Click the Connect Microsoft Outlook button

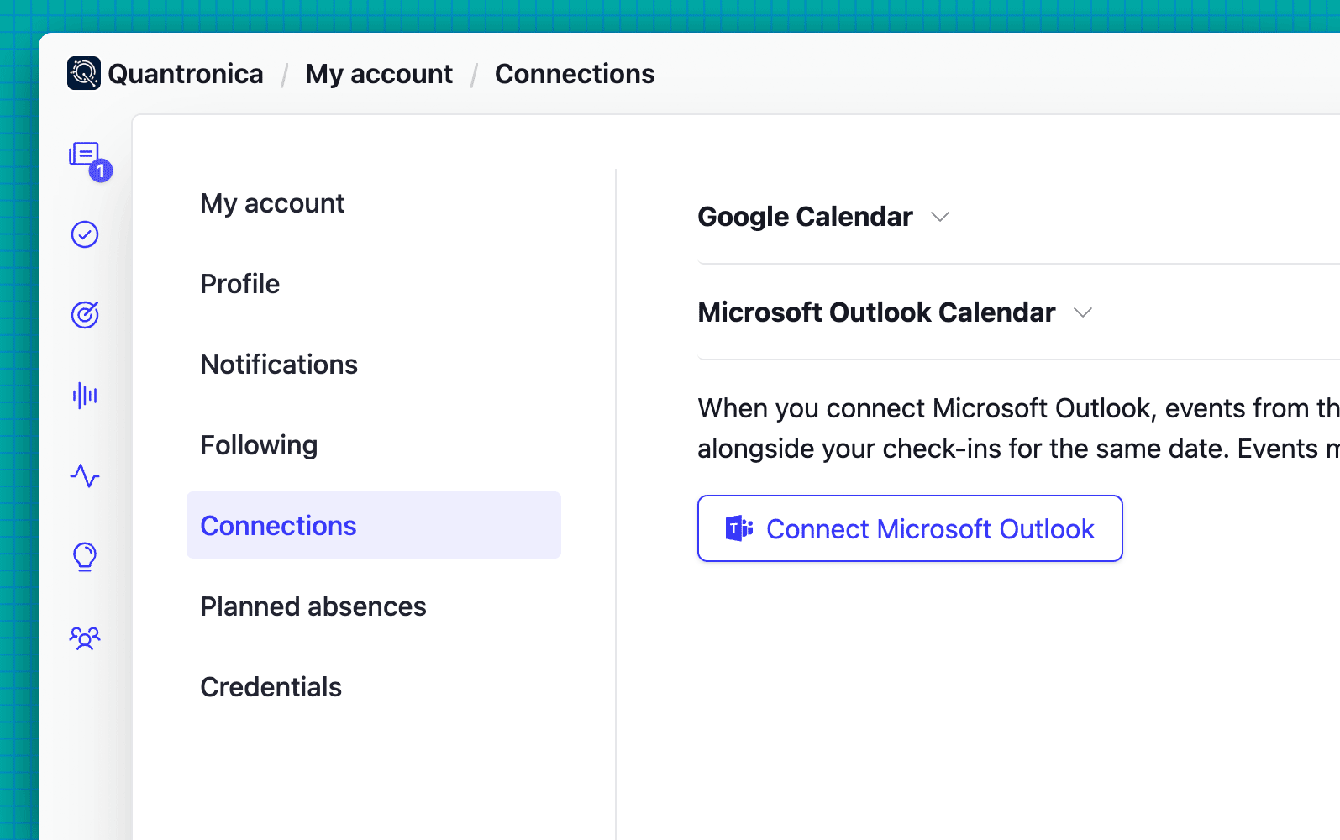point(910,528)
